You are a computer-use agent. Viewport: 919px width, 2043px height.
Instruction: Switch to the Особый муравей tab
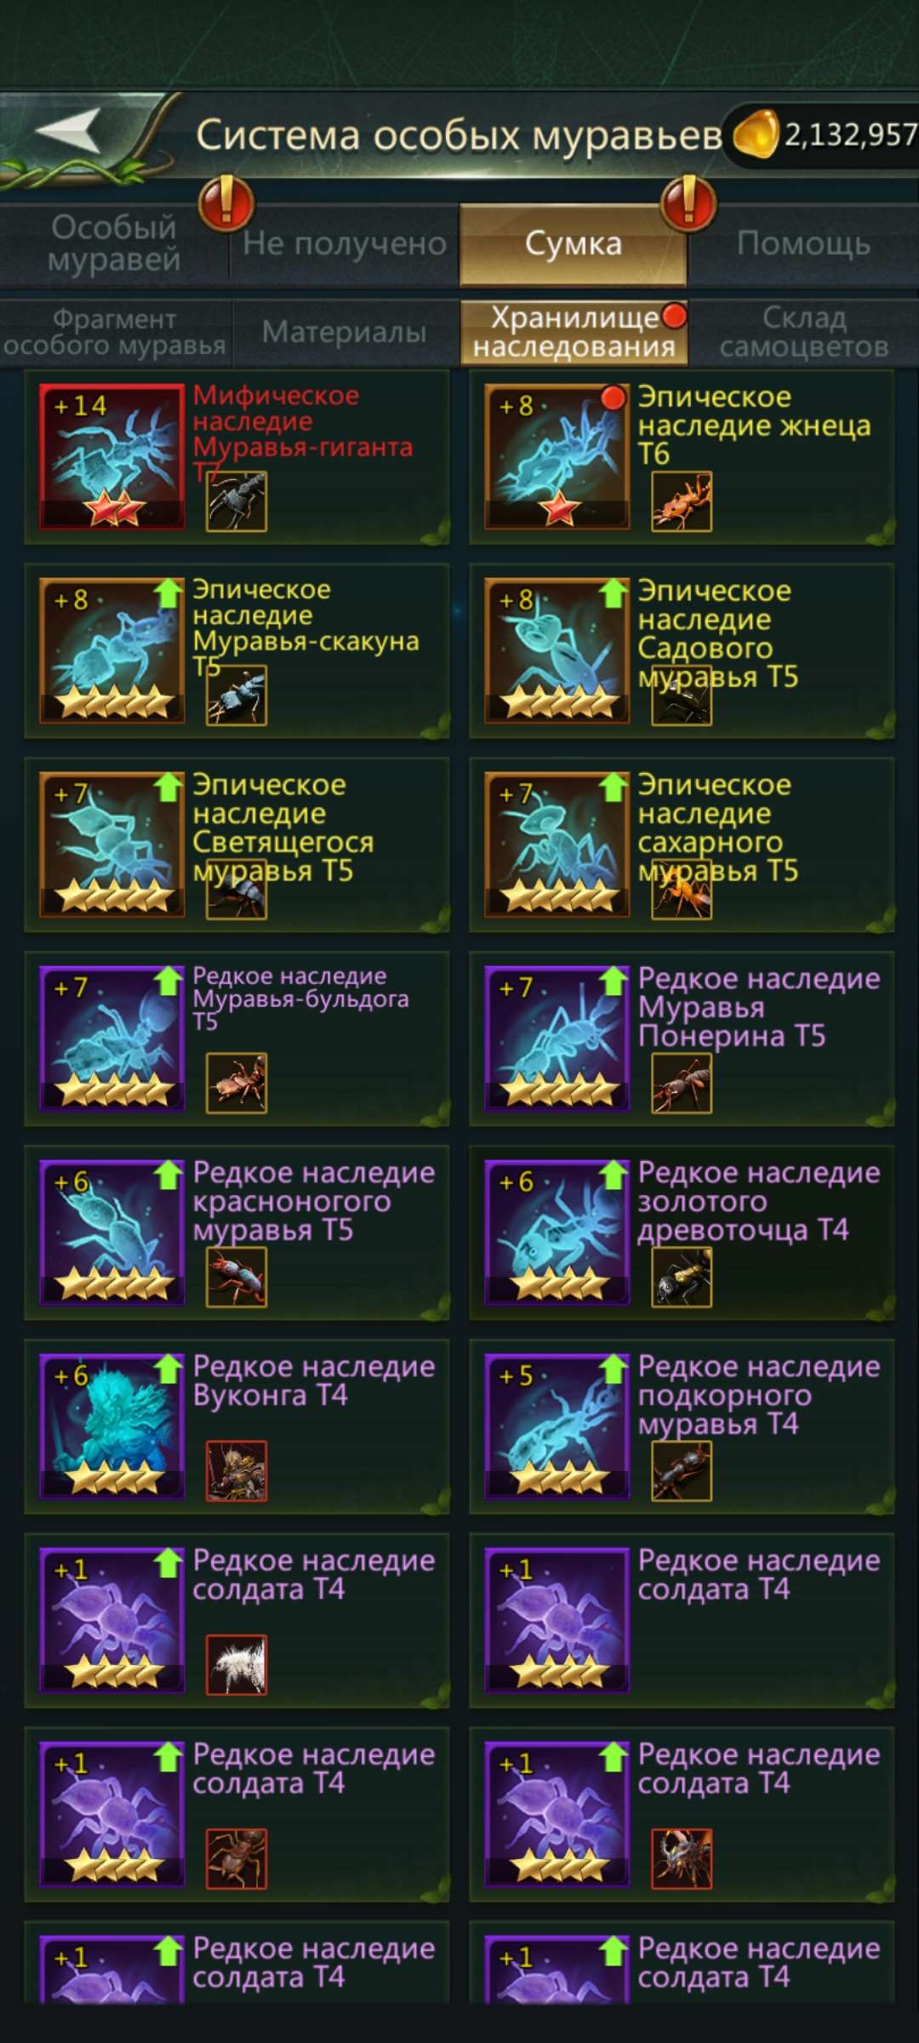click(x=114, y=243)
